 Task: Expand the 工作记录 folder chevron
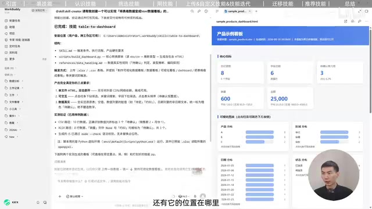[x=23, y=88]
